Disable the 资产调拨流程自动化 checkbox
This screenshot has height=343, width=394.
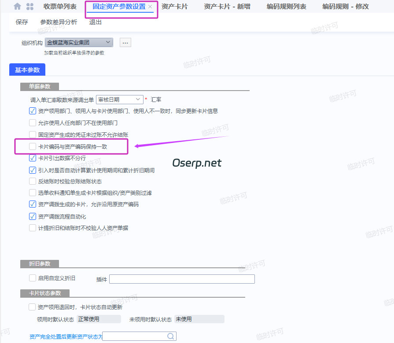[33, 216]
